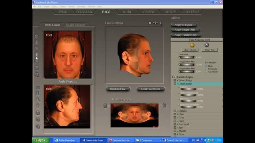Select the Symmetry radio button

point(206,69)
